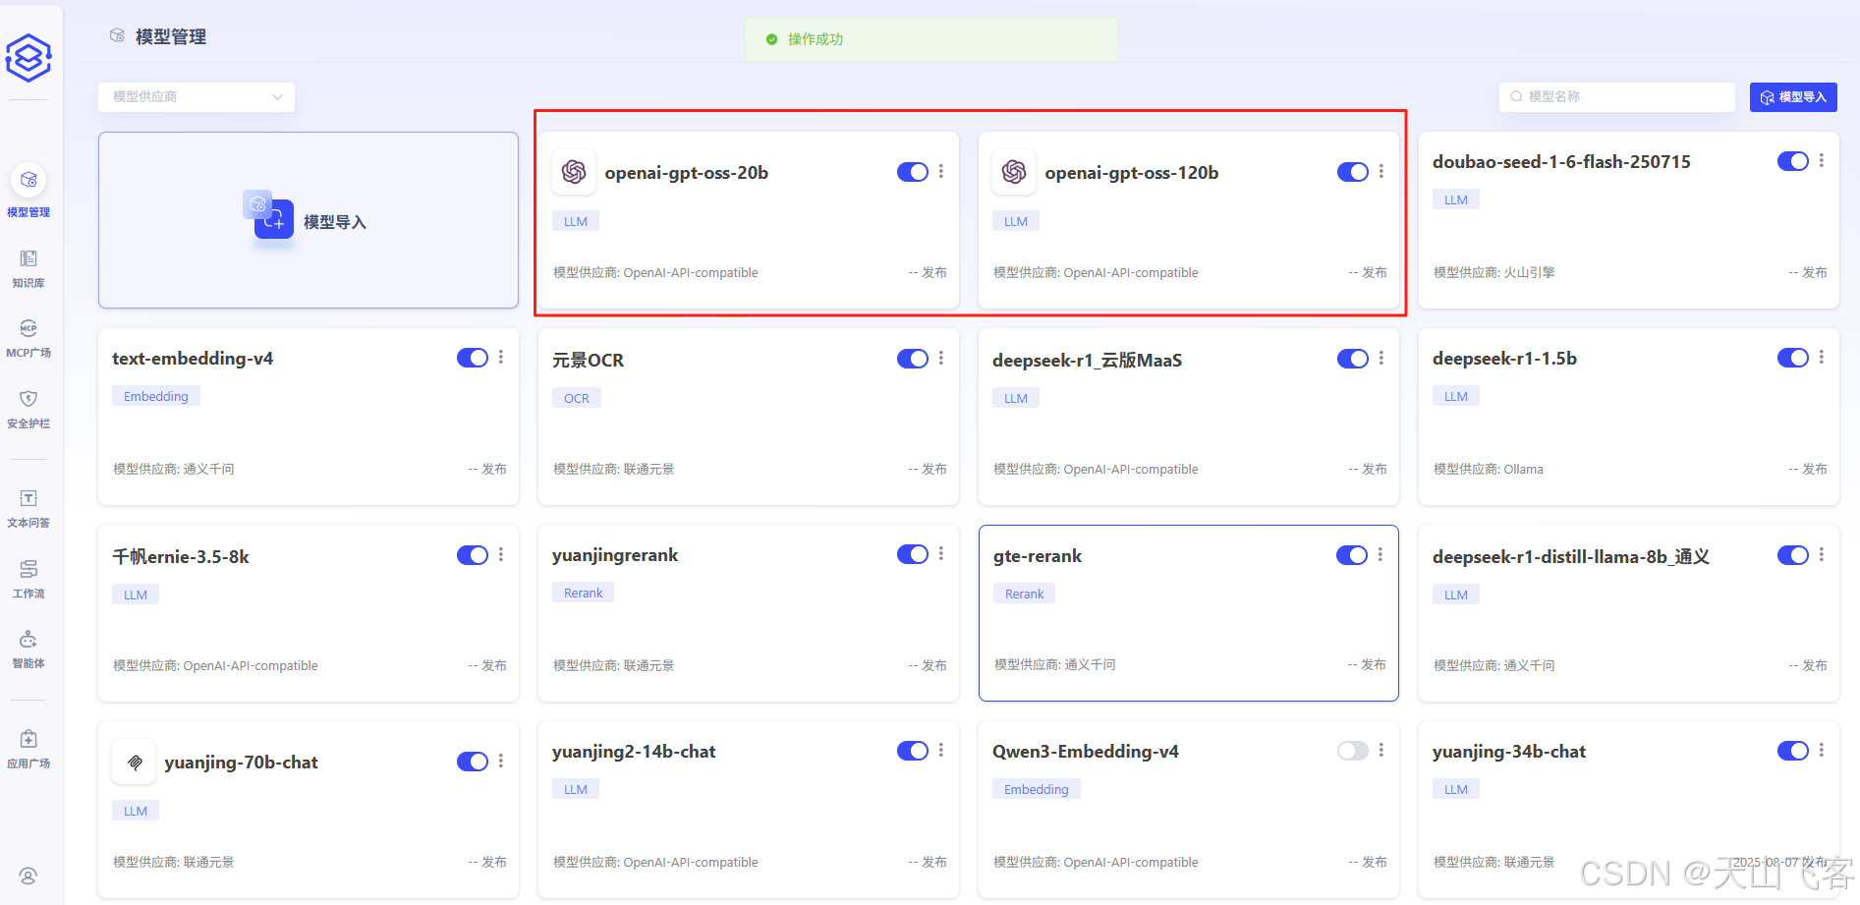Click the 操作成功 notification banner

pyautogui.click(x=930, y=39)
